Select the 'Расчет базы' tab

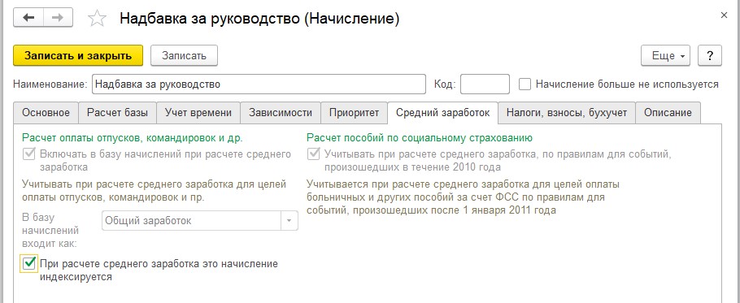[118, 113]
